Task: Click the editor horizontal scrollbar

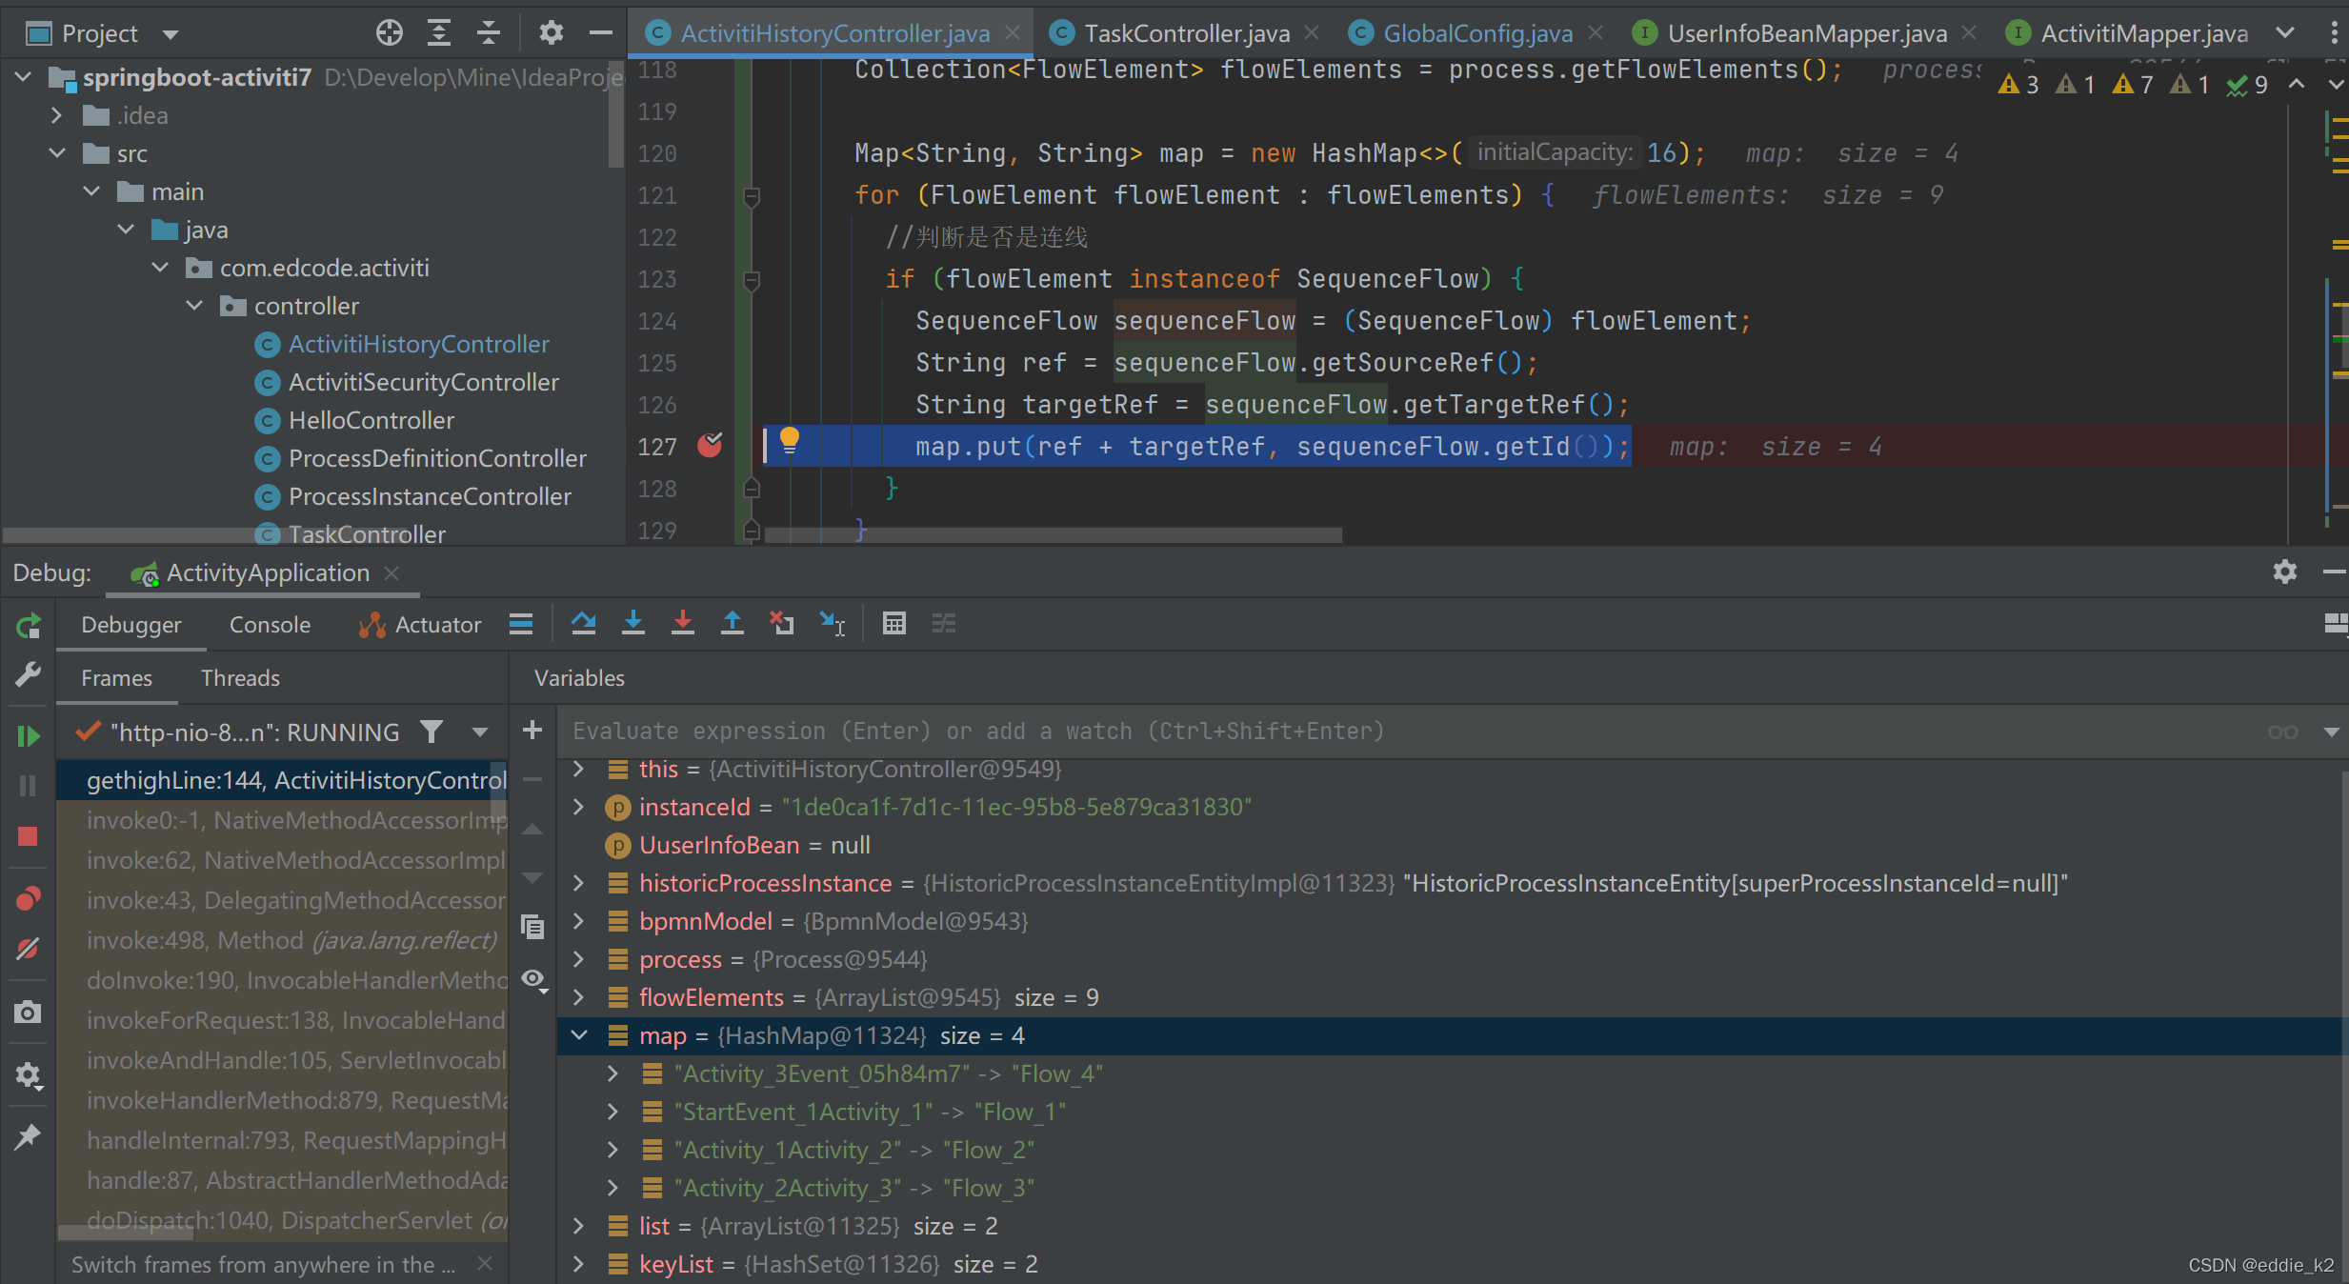Action: pyautogui.click(x=1053, y=534)
